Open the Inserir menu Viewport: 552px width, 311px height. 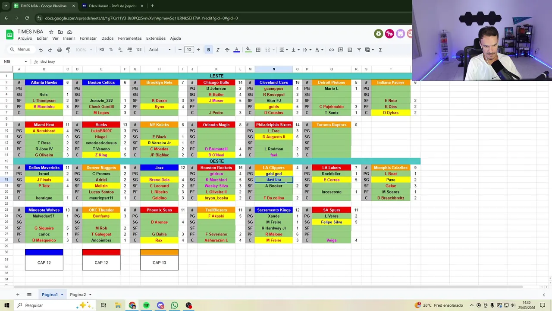click(69, 38)
